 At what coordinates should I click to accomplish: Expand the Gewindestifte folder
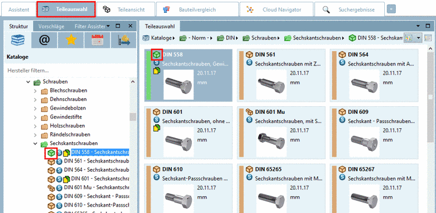pos(35,117)
